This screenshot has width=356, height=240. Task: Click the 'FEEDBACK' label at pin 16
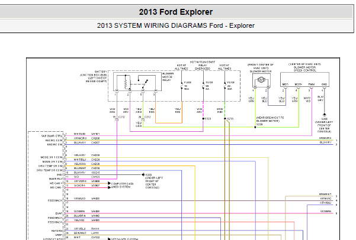(x=55, y=200)
